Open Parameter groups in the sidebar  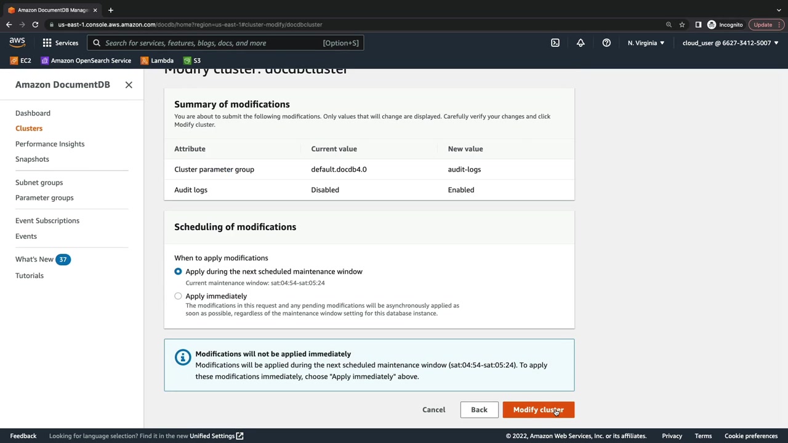click(44, 198)
